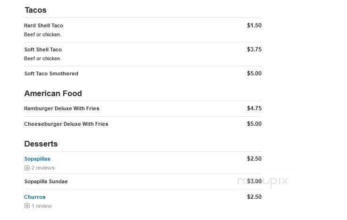347x220 pixels.
Task: Open the Sopapillas dessert link
Action: [x=37, y=159]
